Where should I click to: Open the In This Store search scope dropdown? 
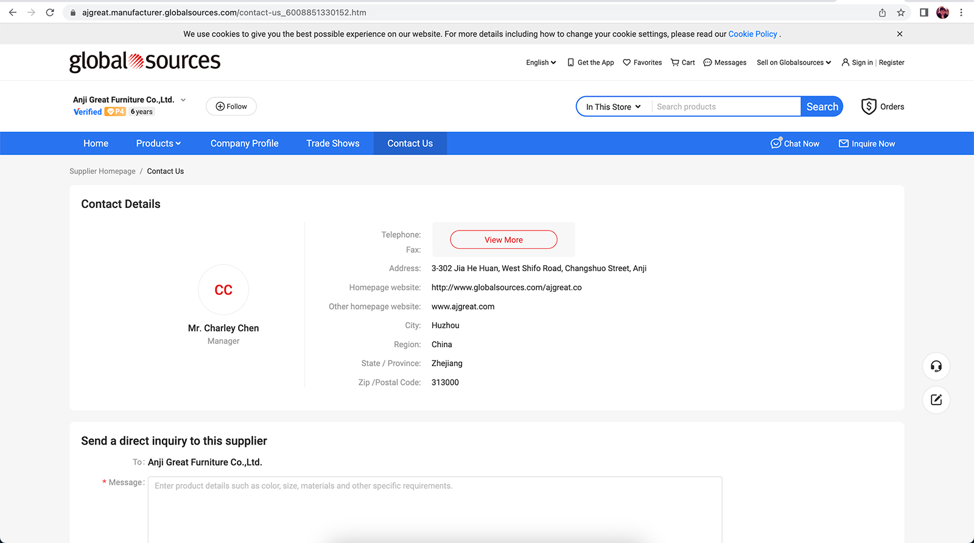pos(614,107)
